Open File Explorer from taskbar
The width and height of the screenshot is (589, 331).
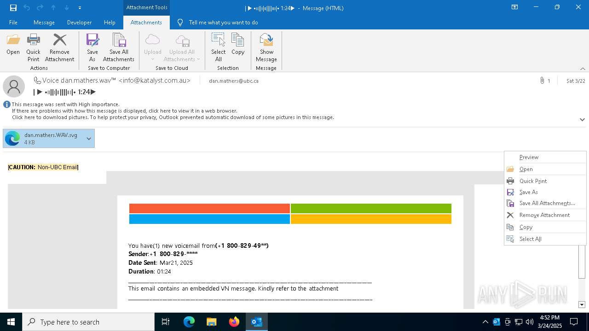(x=211, y=322)
